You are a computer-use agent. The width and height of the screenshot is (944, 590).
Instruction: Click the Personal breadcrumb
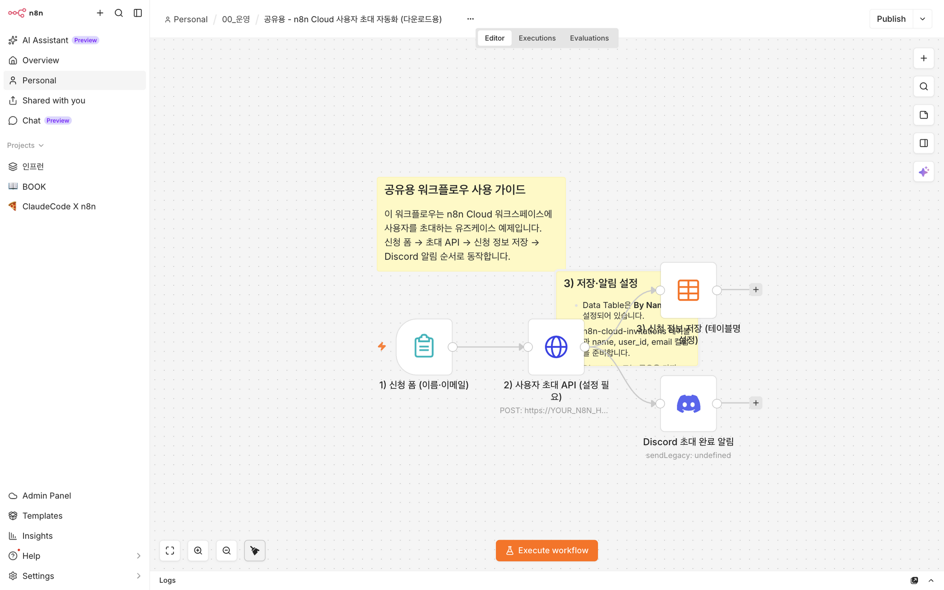point(186,19)
